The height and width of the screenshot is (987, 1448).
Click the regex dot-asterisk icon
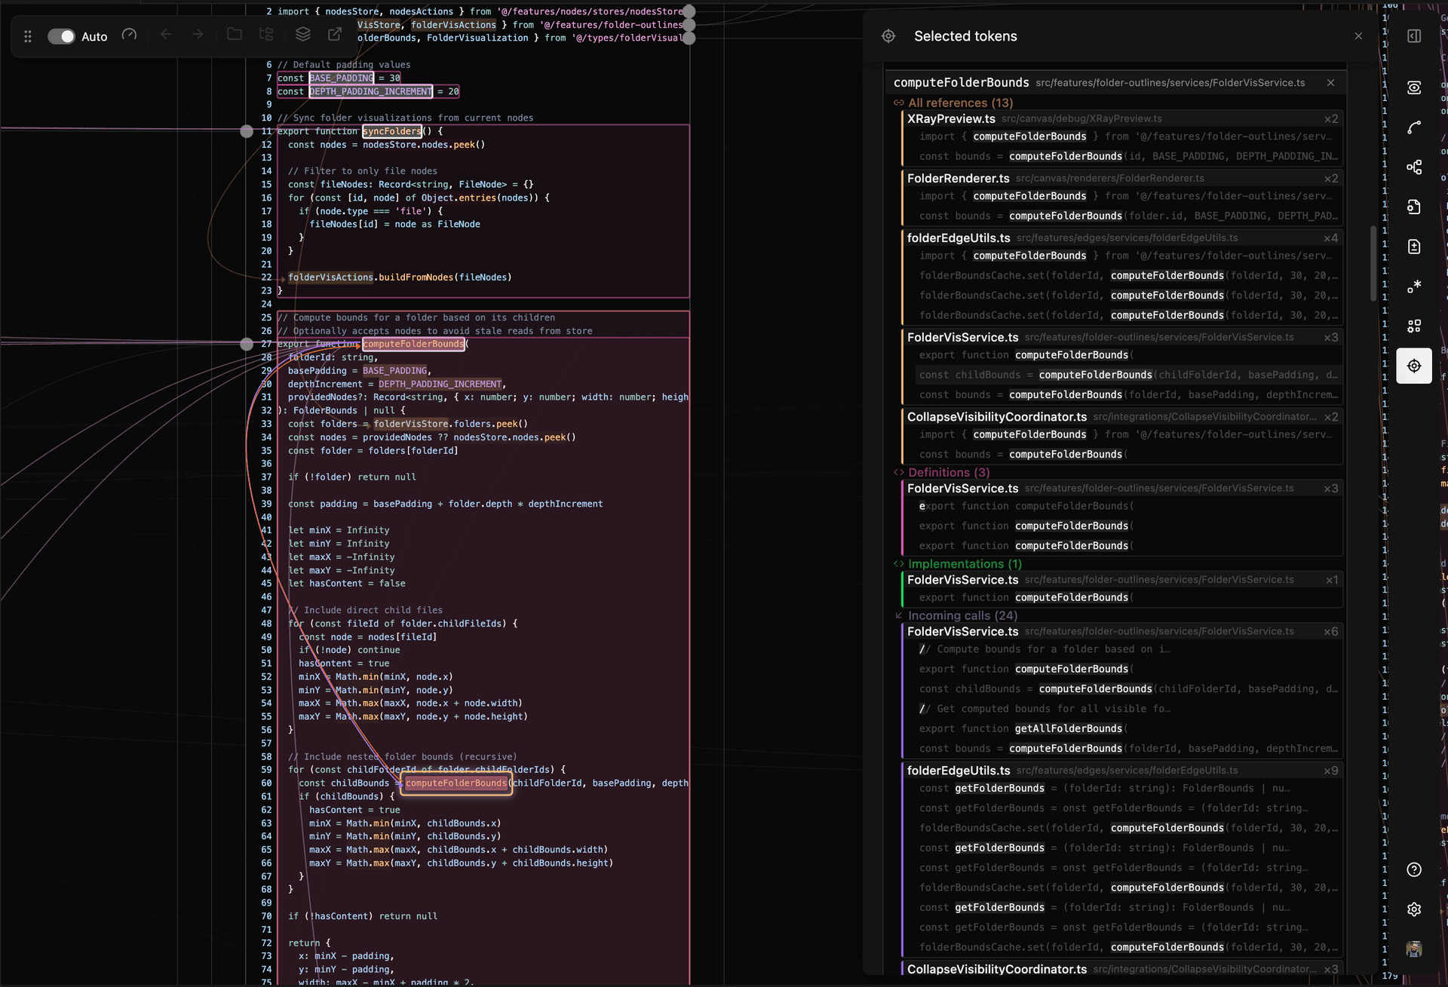pos(1414,287)
